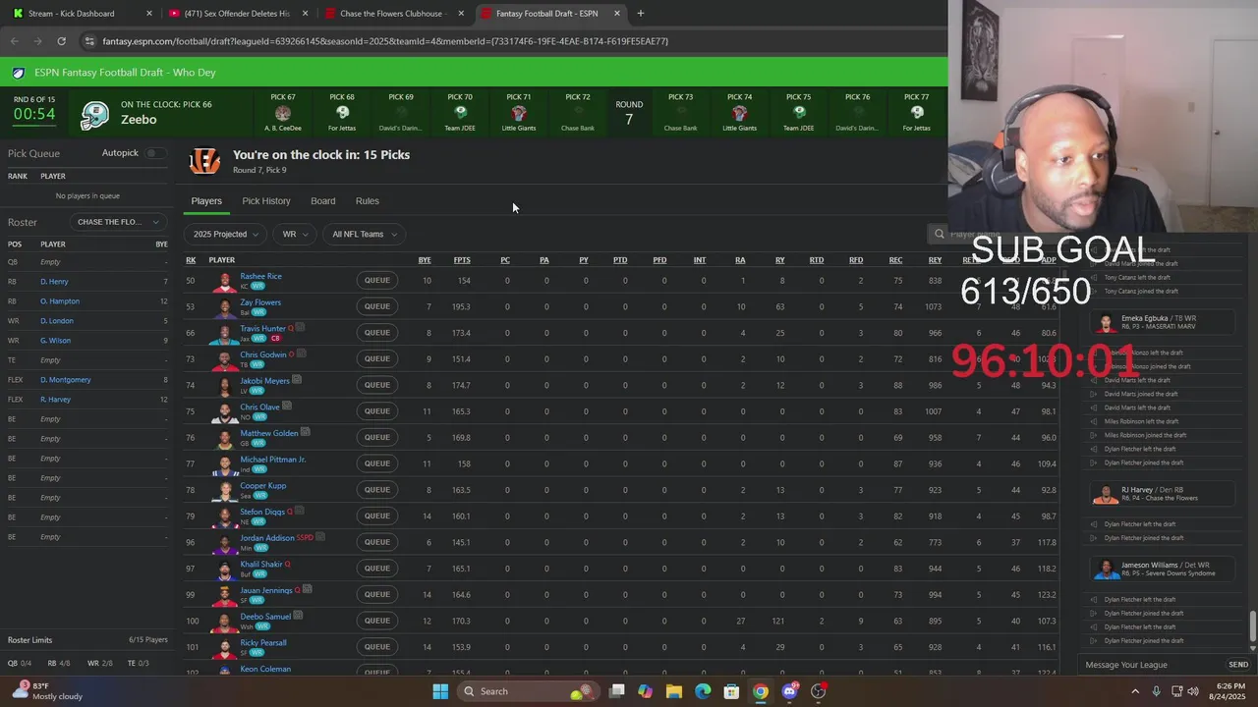The height and width of the screenshot is (707, 1258).
Task: Click the taskbar Search box
Action: coord(529,691)
